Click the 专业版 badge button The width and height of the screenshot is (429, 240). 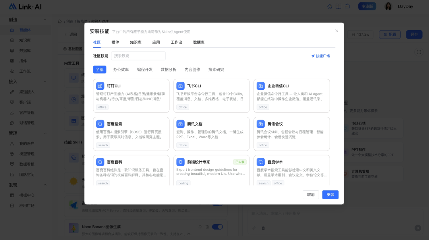click(367, 6)
